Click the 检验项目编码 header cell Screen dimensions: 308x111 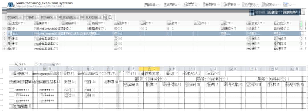point(21,82)
